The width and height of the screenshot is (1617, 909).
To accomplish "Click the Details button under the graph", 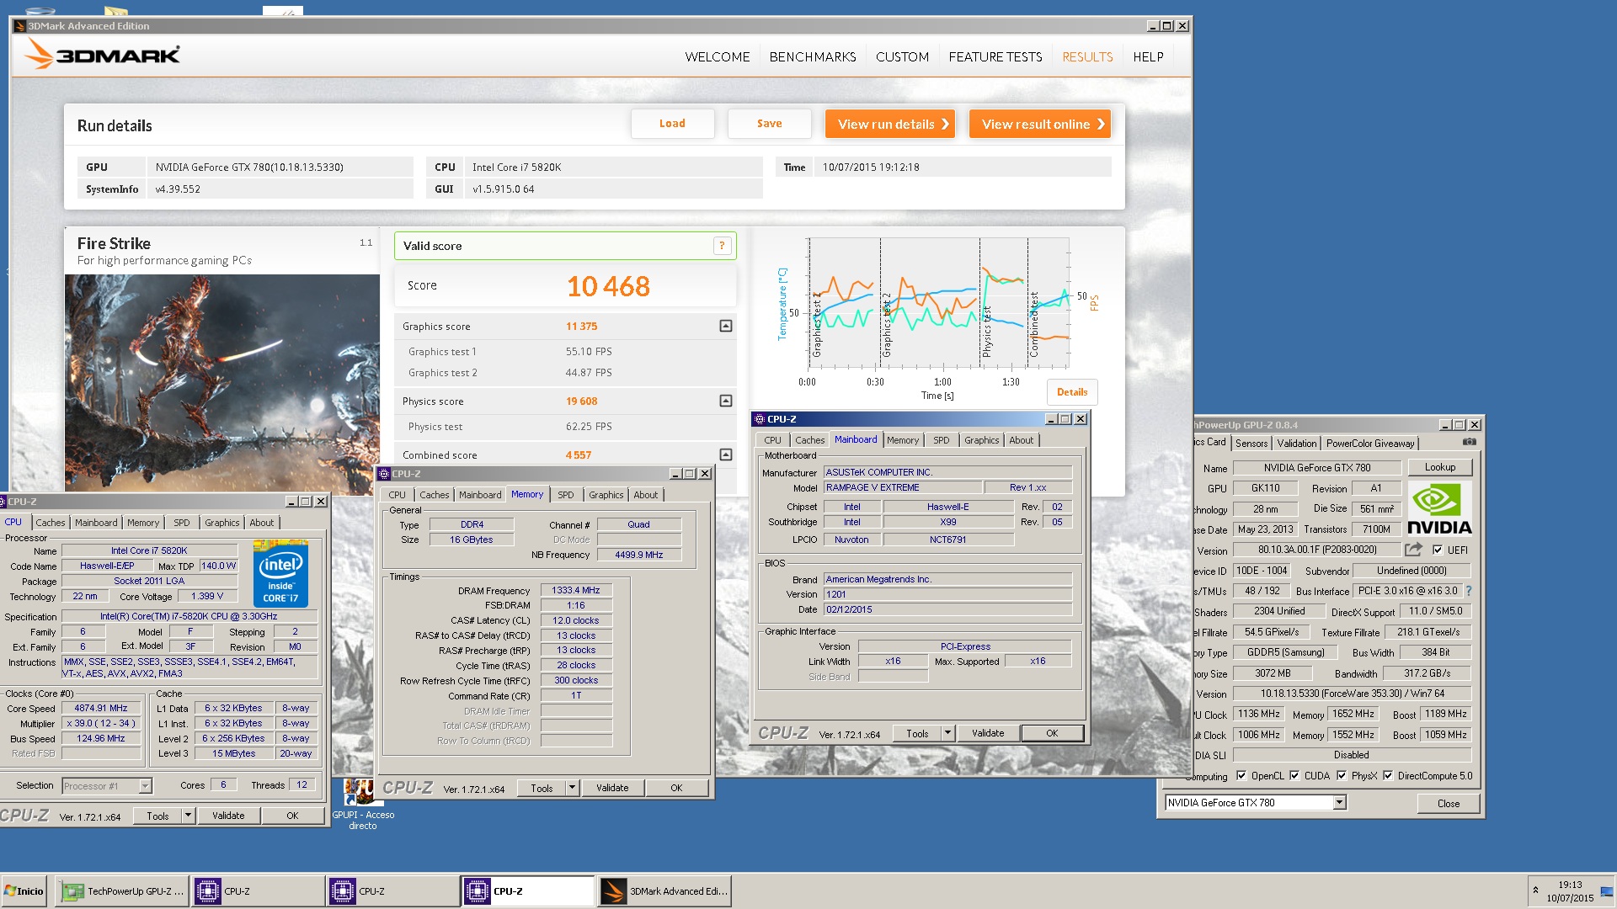I will (1072, 392).
